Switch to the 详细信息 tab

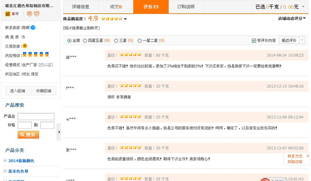click(x=81, y=7)
